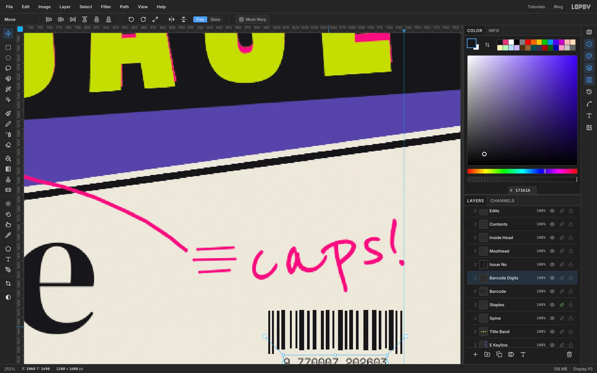Screen dimensions: 597x373
Task: Select the Rectangular Marquee selection tool
Action: 8,47
